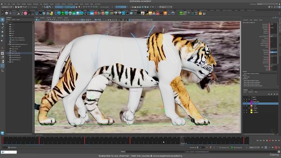Open the layer editor Layers menu
The height and width of the screenshot is (158, 281).
point(245,92)
